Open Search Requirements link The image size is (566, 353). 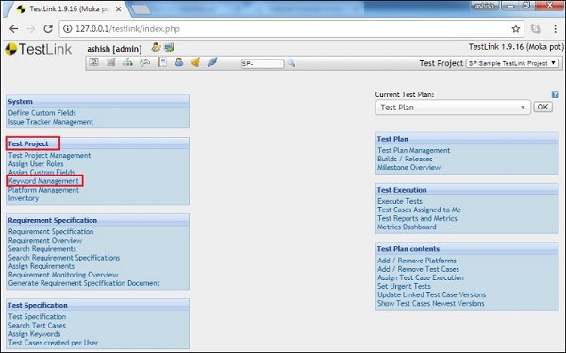click(x=42, y=249)
